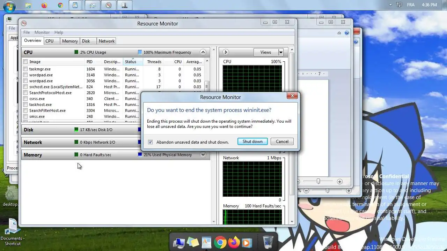Click the blue Used Physical Memory indicator
This screenshot has width=447, height=251.
[x=140, y=155]
